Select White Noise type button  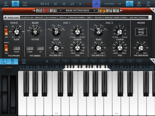(141, 32)
